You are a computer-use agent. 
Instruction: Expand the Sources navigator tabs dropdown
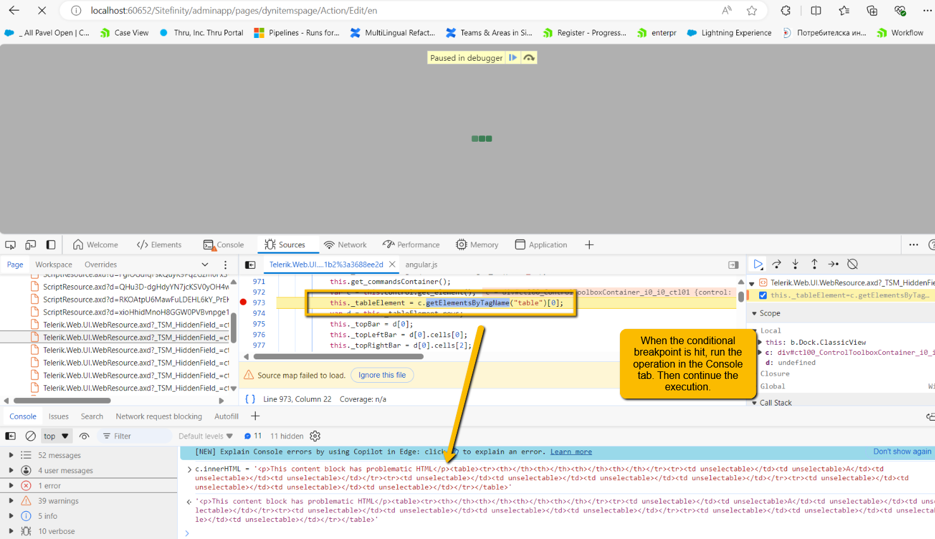pos(205,264)
